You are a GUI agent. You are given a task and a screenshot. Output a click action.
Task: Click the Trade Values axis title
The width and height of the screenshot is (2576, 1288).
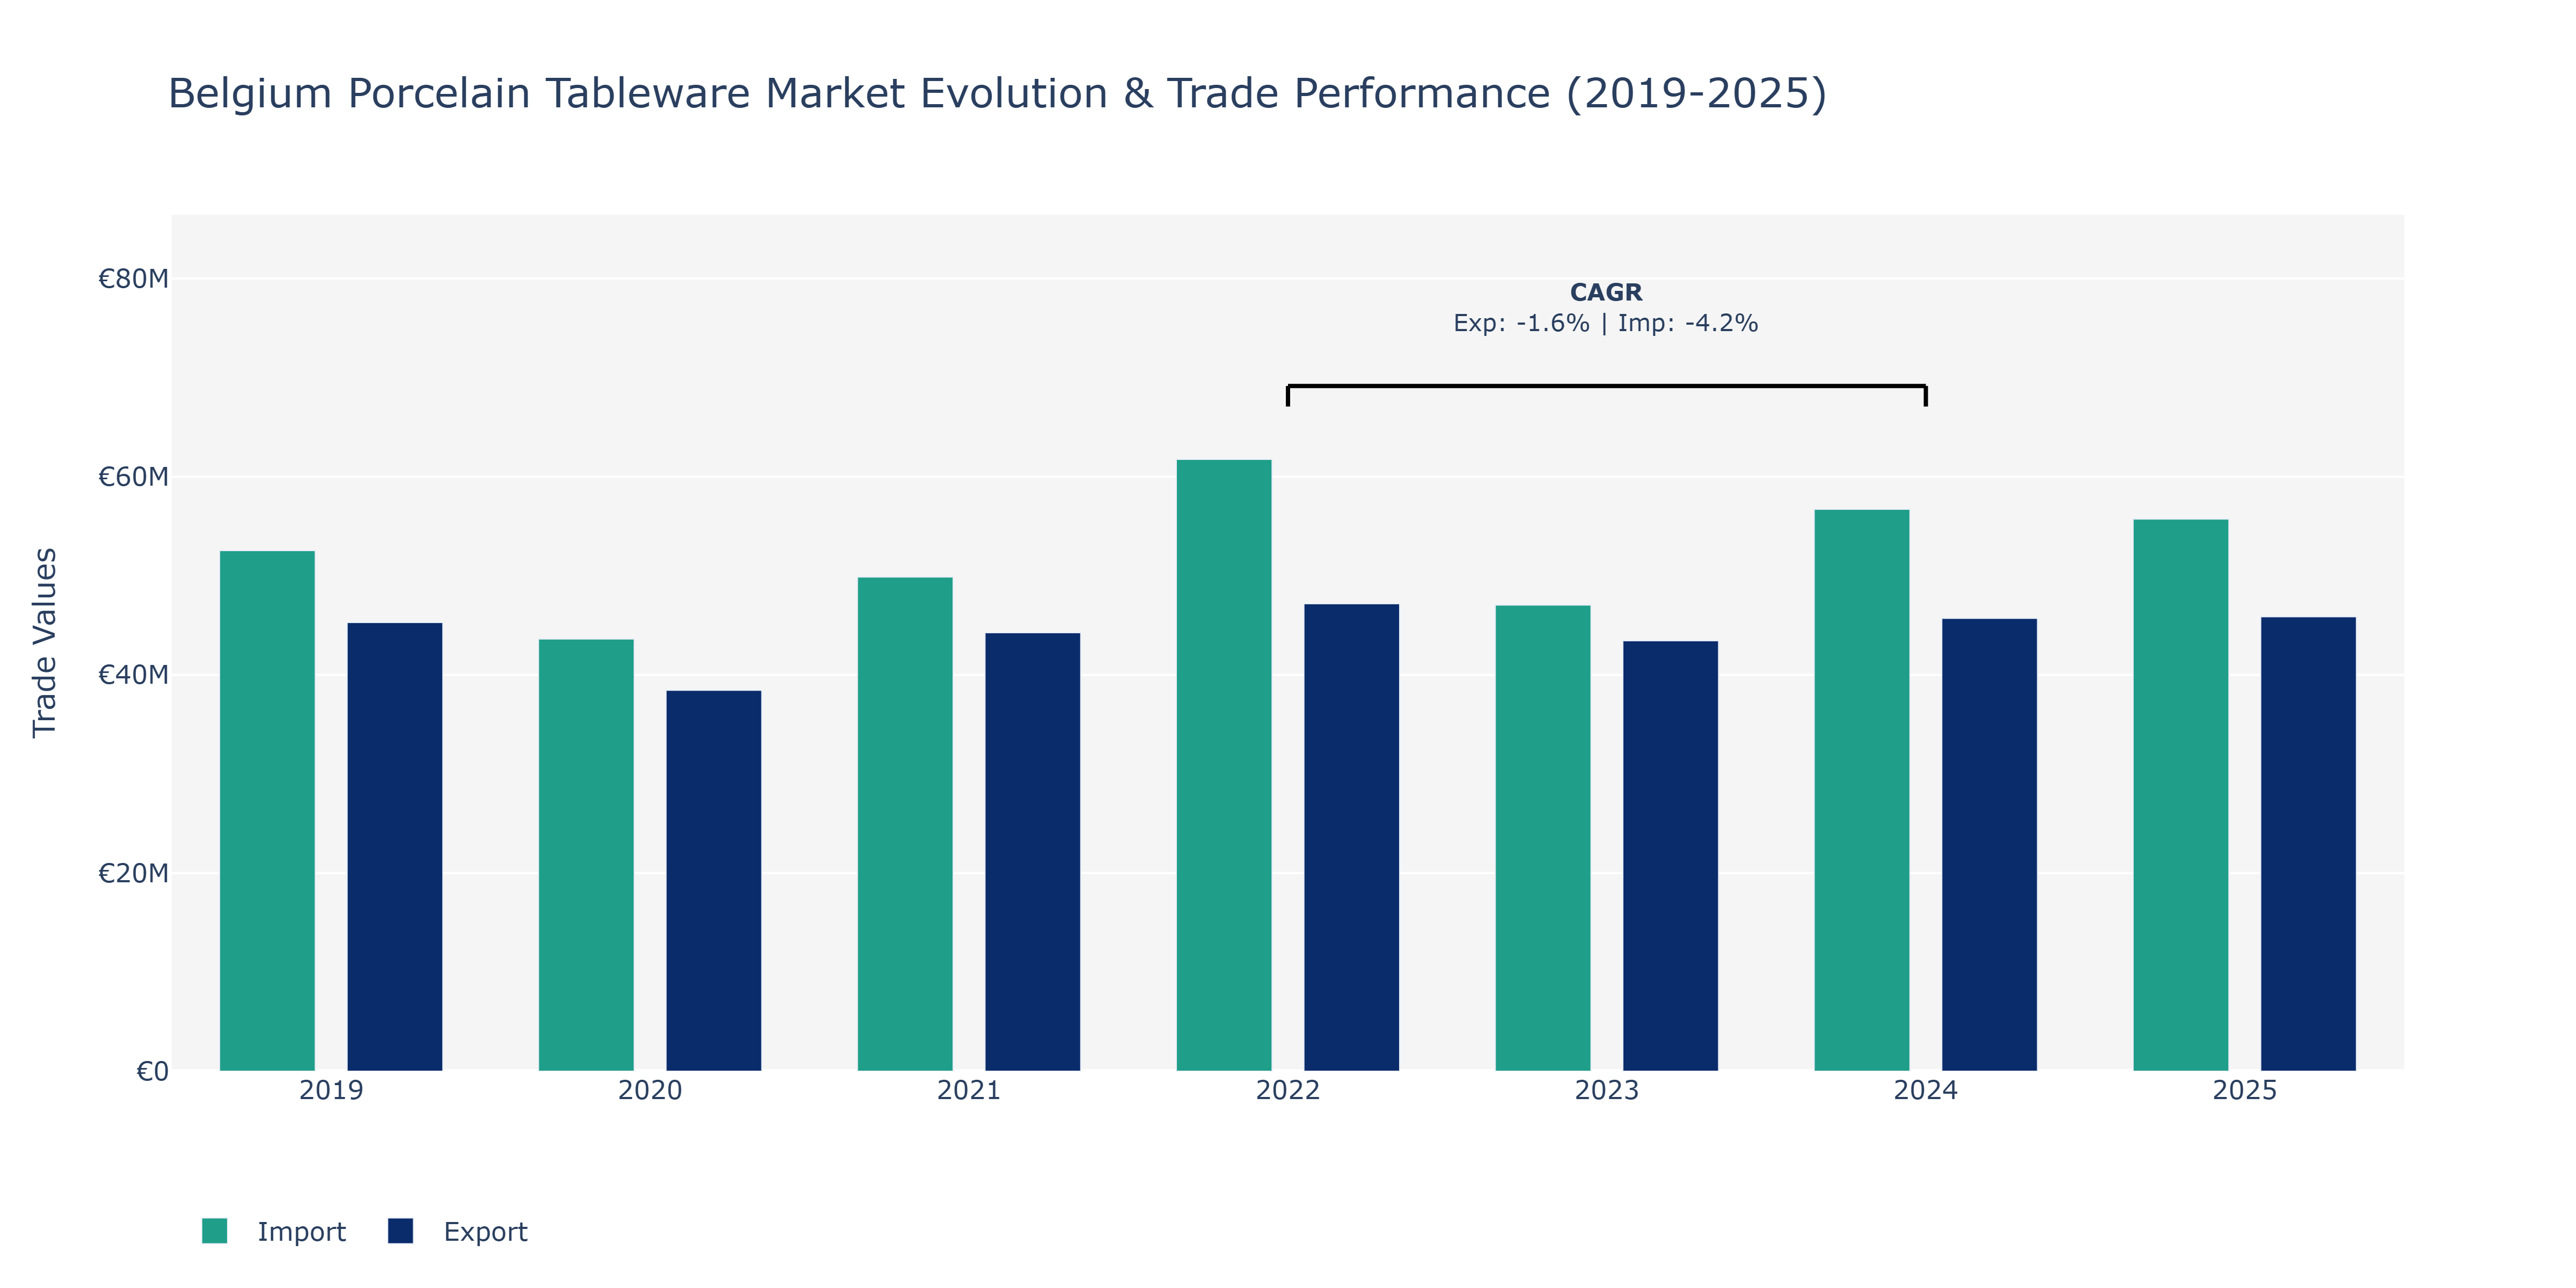click(x=45, y=643)
